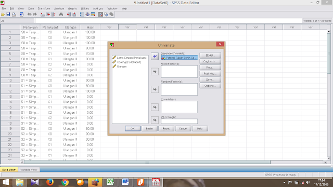333x187 pixels.
Task: Move variable into WLS Weight with arrow
Action: coord(155,120)
